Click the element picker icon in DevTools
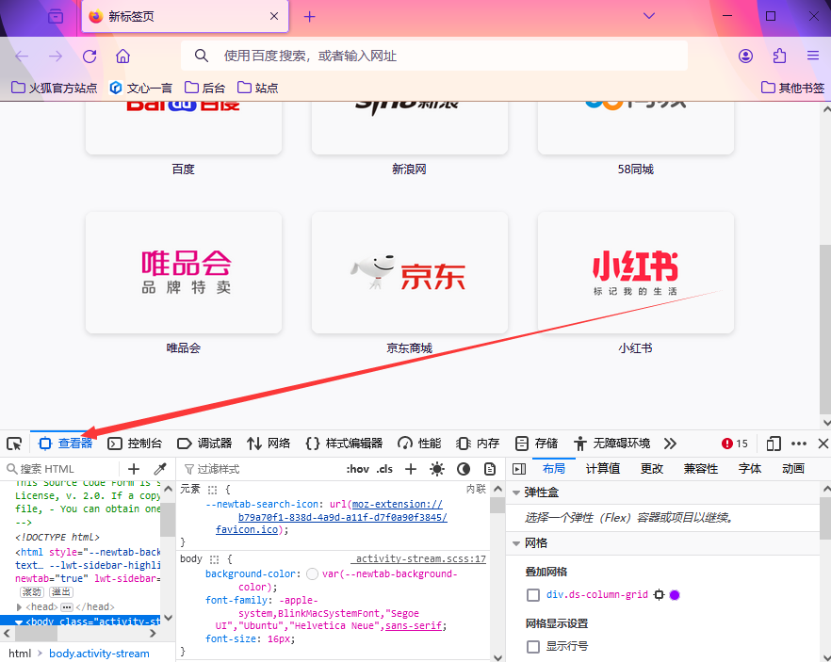 14,444
